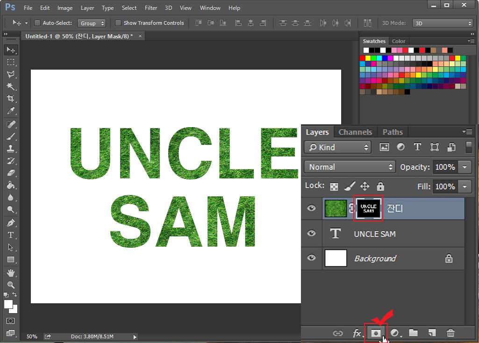Open the Auto-Select Group dropdown

91,23
